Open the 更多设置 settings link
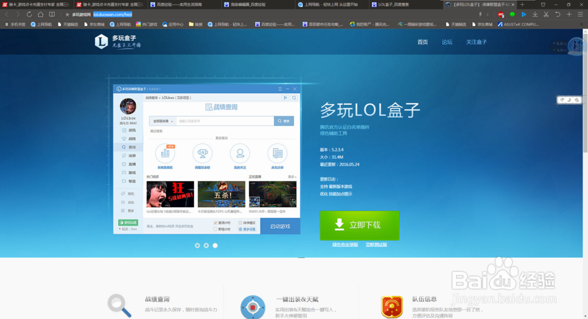Viewport: 588px width, 319px height. click(247, 229)
